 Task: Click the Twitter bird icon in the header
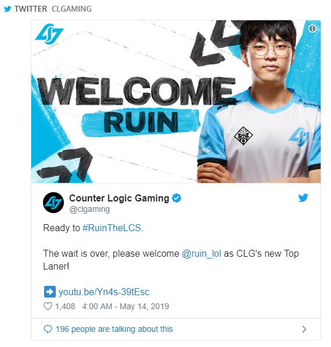click(8, 9)
